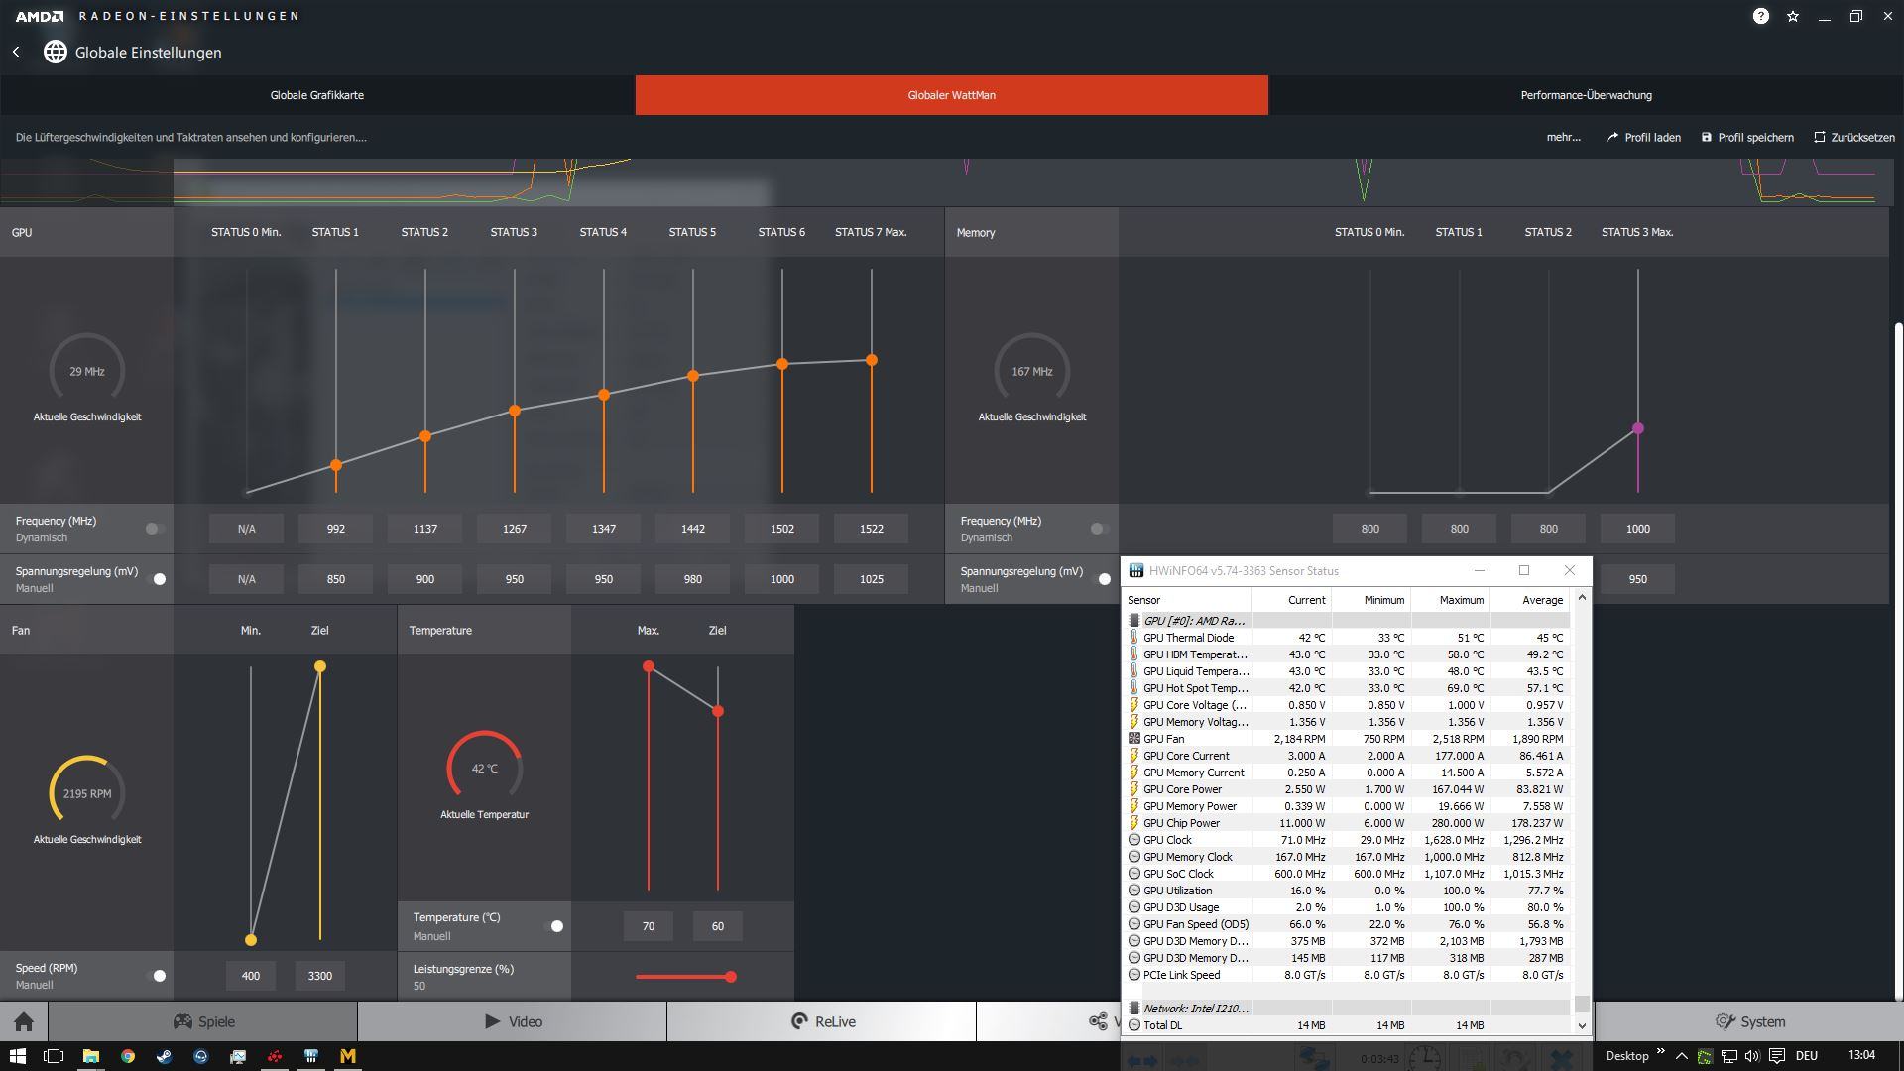Click the star favorites icon in title bar
The width and height of the screenshot is (1904, 1071).
pos(1792,16)
